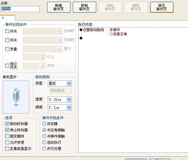Screen dimensions: 188x160
Task: Open the 类型 movement type dropdown
Action: coord(60,84)
